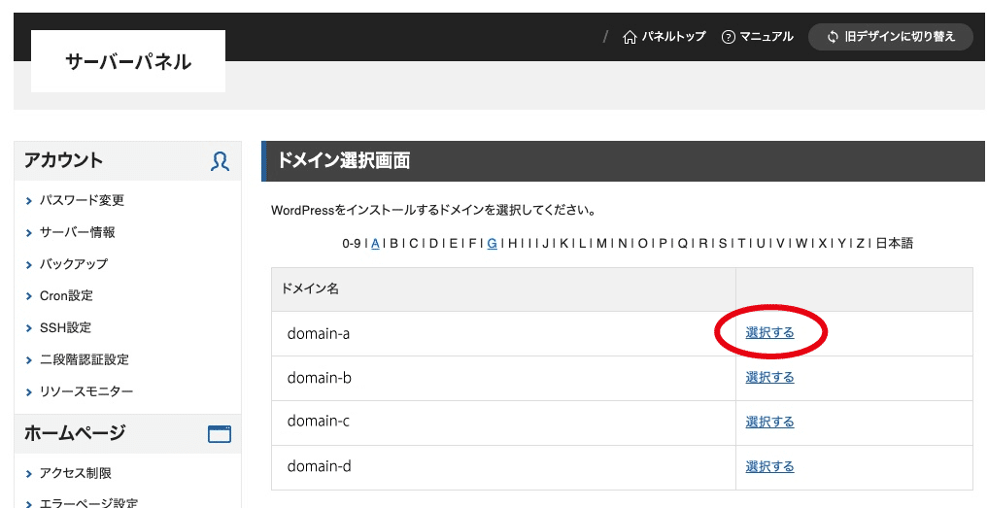Click the ホームページ section heading
This screenshot has height=508, width=988.
click(75, 433)
